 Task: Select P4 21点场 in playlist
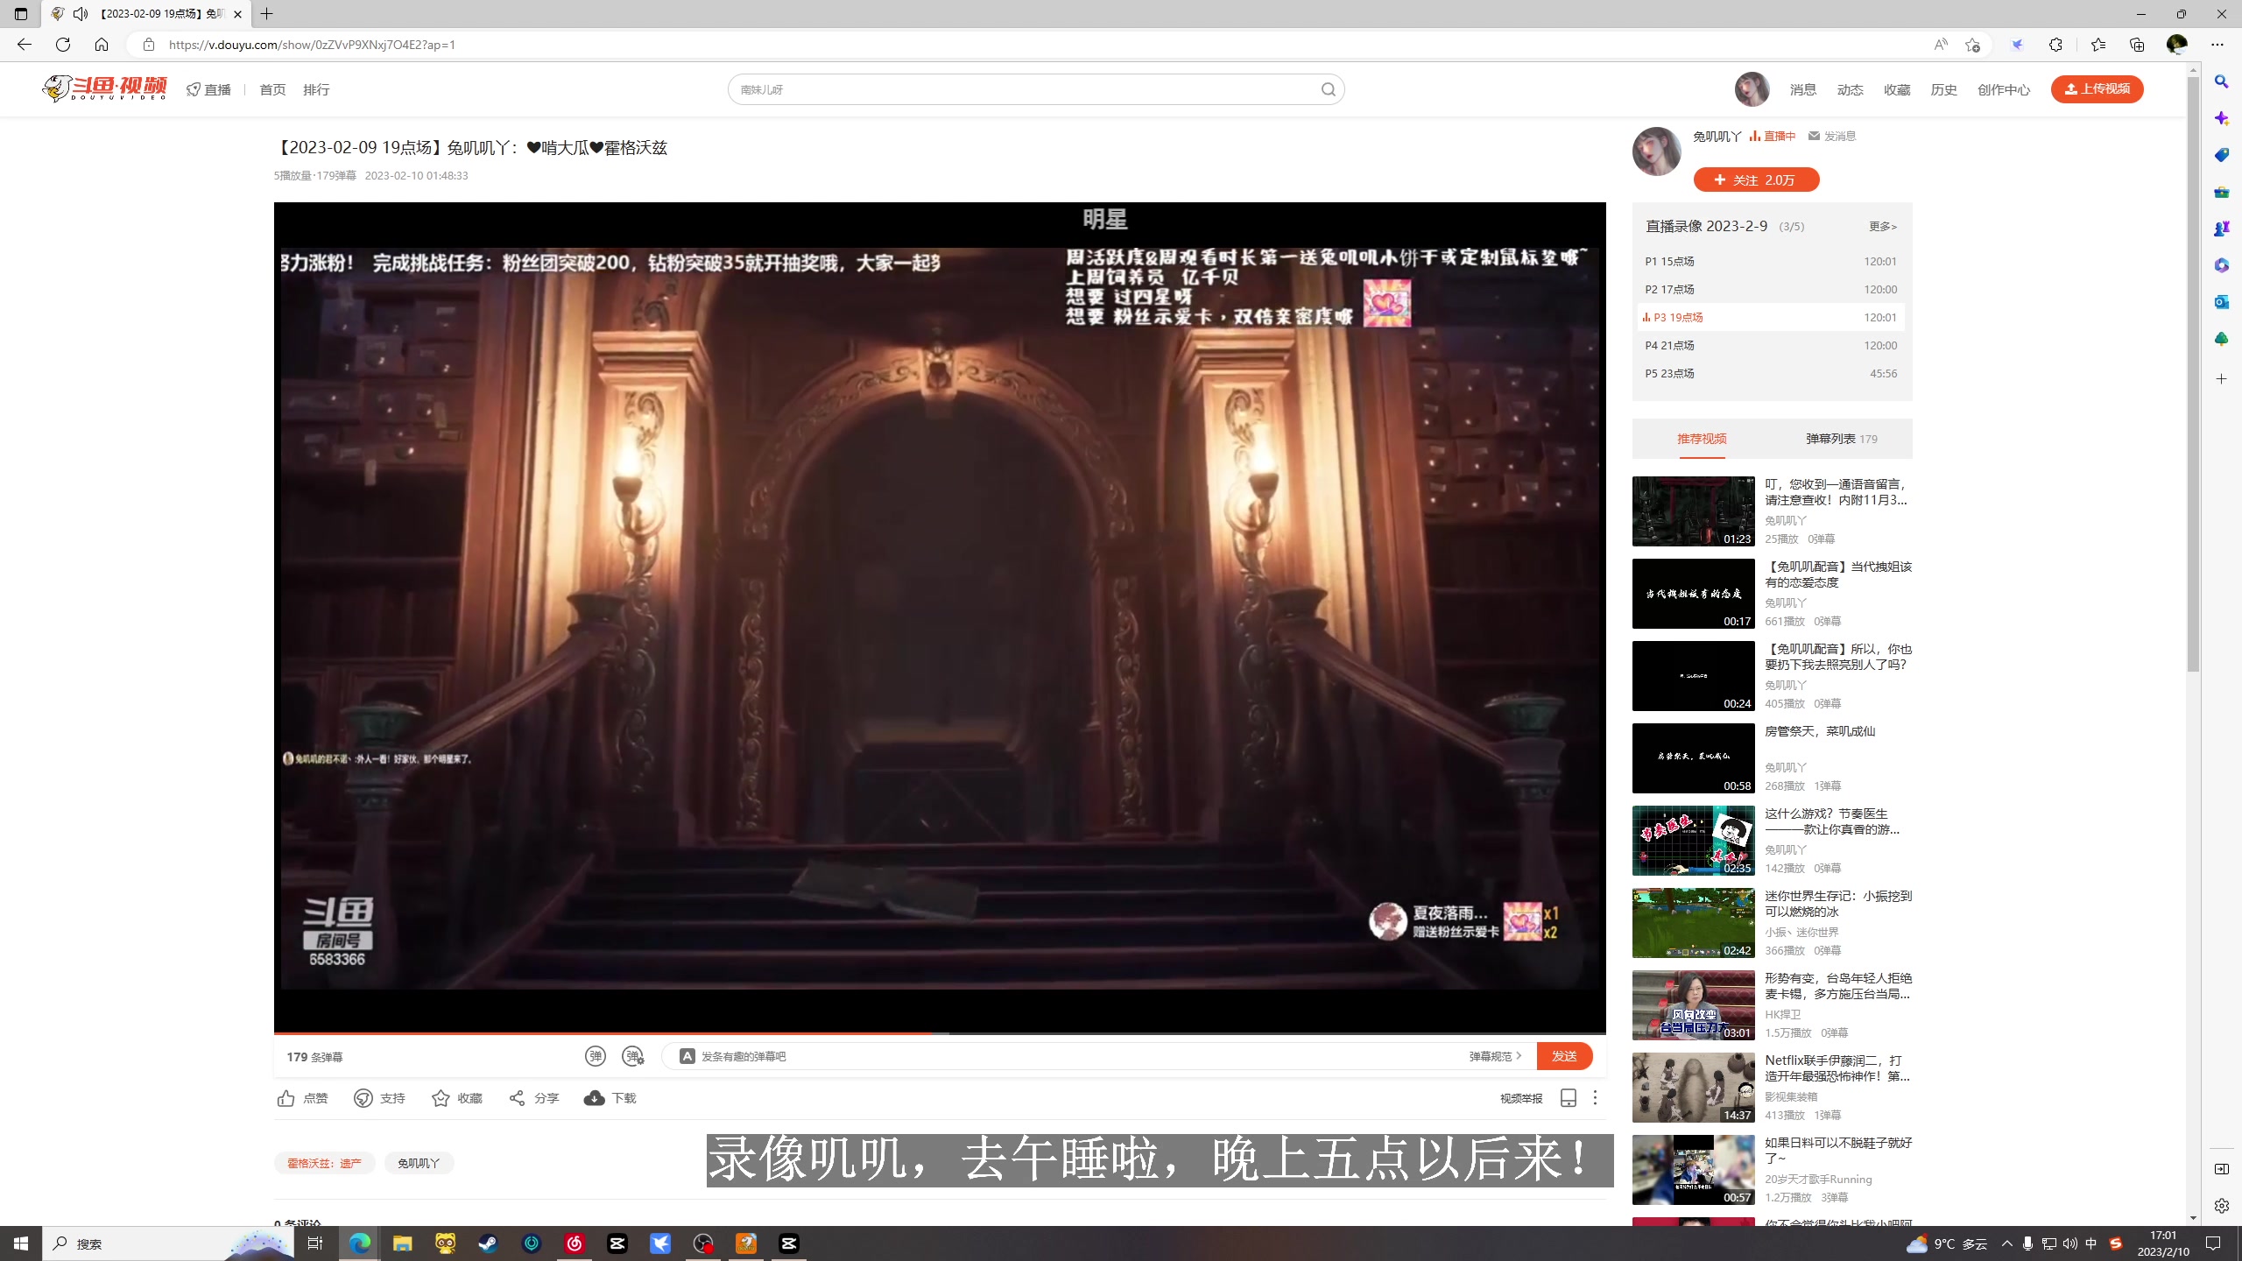(1771, 345)
